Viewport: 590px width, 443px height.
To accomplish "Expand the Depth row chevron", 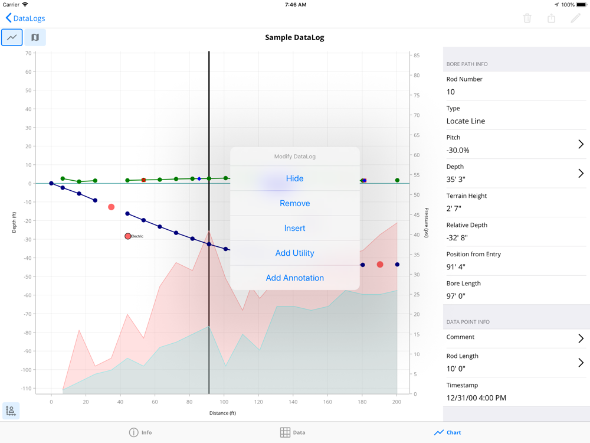I will point(581,173).
